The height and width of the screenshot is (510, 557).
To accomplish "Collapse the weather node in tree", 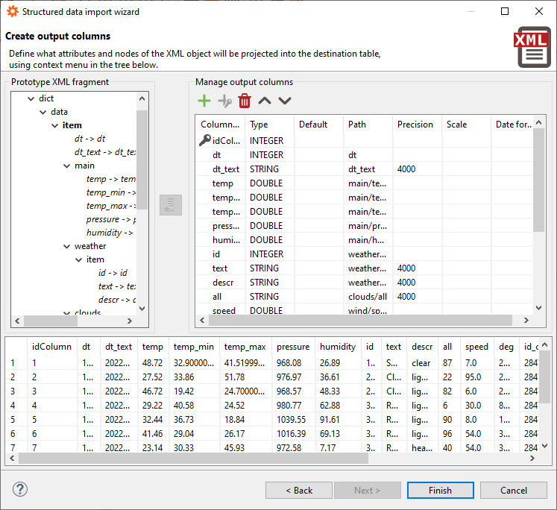I will (x=67, y=246).
